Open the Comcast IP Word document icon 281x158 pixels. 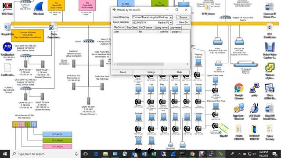(270, 9)
